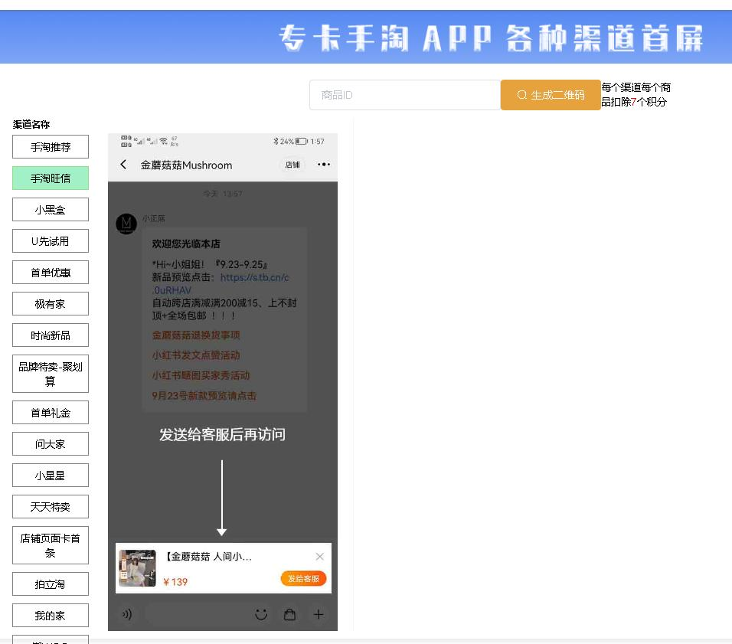Image resolution: width=732 pixels, height=644 pixels.
Task: Select the 问大家 channel
Action: (x=51, y=443)
